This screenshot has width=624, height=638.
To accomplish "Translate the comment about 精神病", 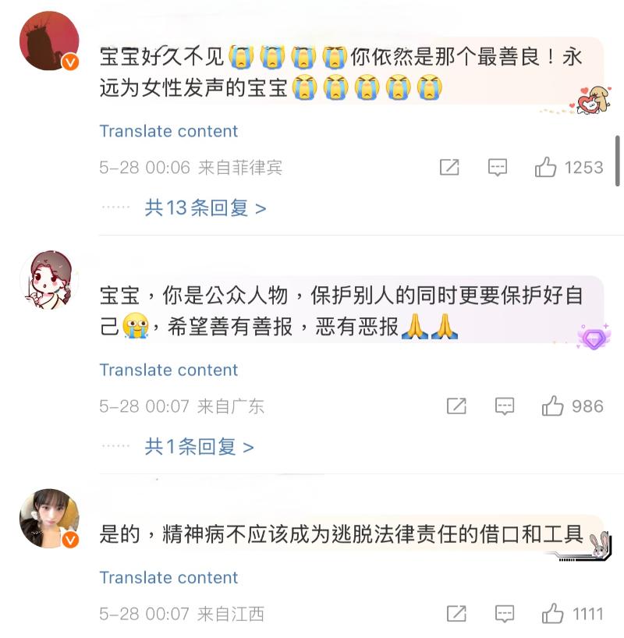I will pos(168,577).
